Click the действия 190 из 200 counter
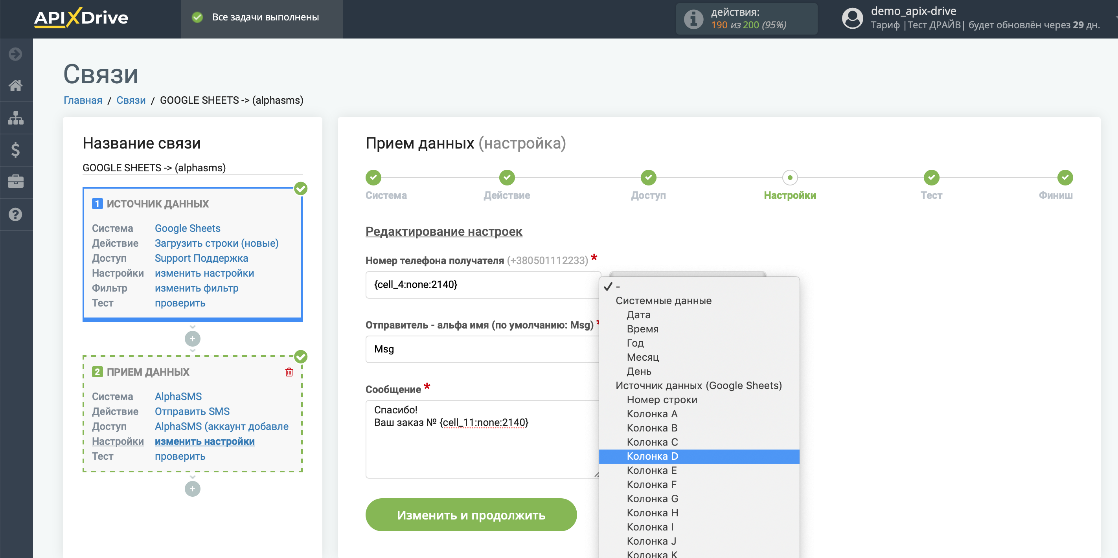 [x=747, y=19]
